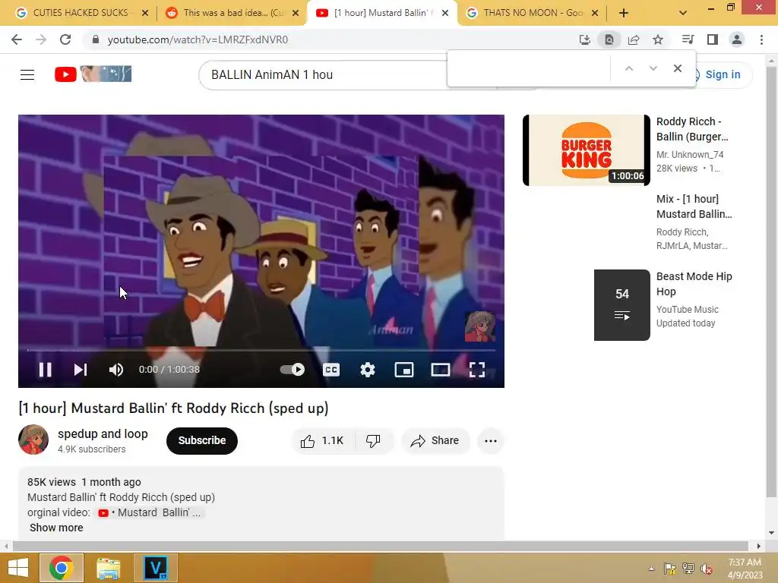This screenshot has width=778, height=583.
Task: Open Roddy Ricch - Ballin (Burger...) title
Action: 693,129
